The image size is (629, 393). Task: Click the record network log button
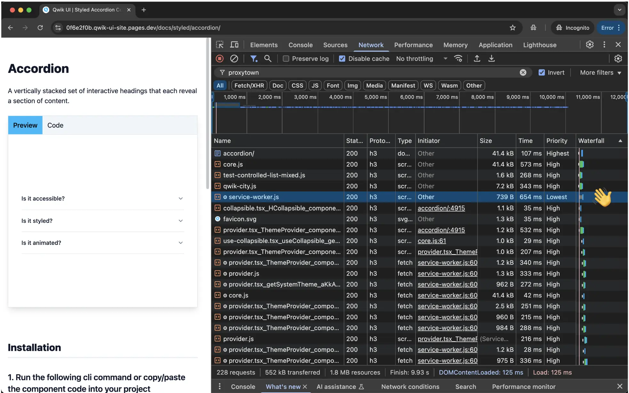point(219,59)
